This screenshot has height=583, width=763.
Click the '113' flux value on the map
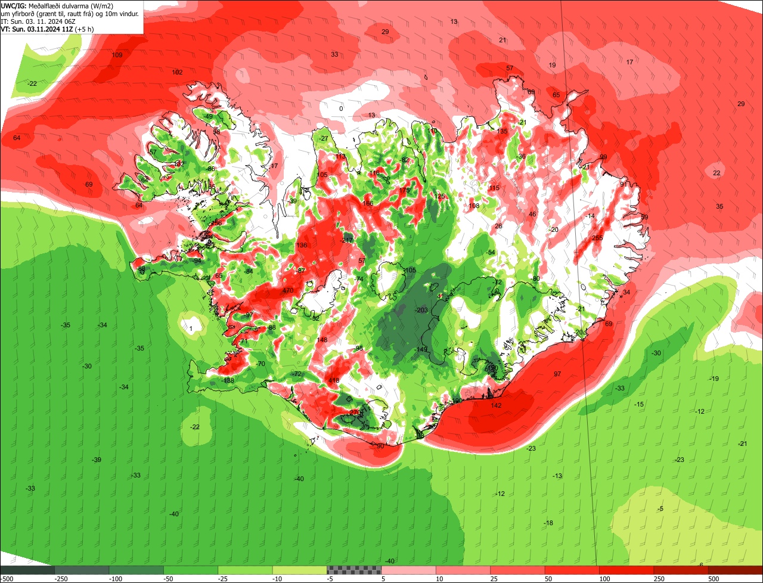coord(340,157)
